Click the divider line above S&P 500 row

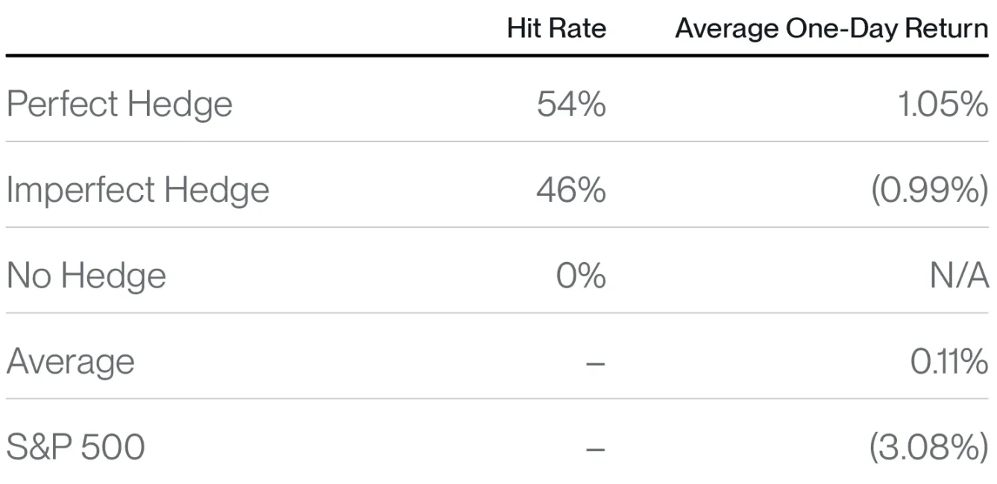[x=498, y=398]
